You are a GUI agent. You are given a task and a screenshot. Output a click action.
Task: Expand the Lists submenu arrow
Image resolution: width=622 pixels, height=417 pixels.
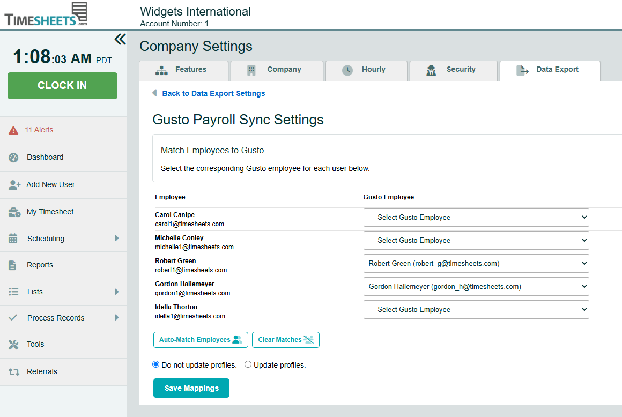(x=117, y=292)
